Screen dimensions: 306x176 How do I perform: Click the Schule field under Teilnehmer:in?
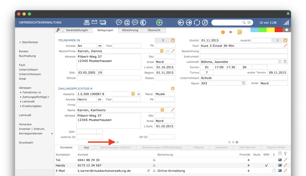[109, 78]
